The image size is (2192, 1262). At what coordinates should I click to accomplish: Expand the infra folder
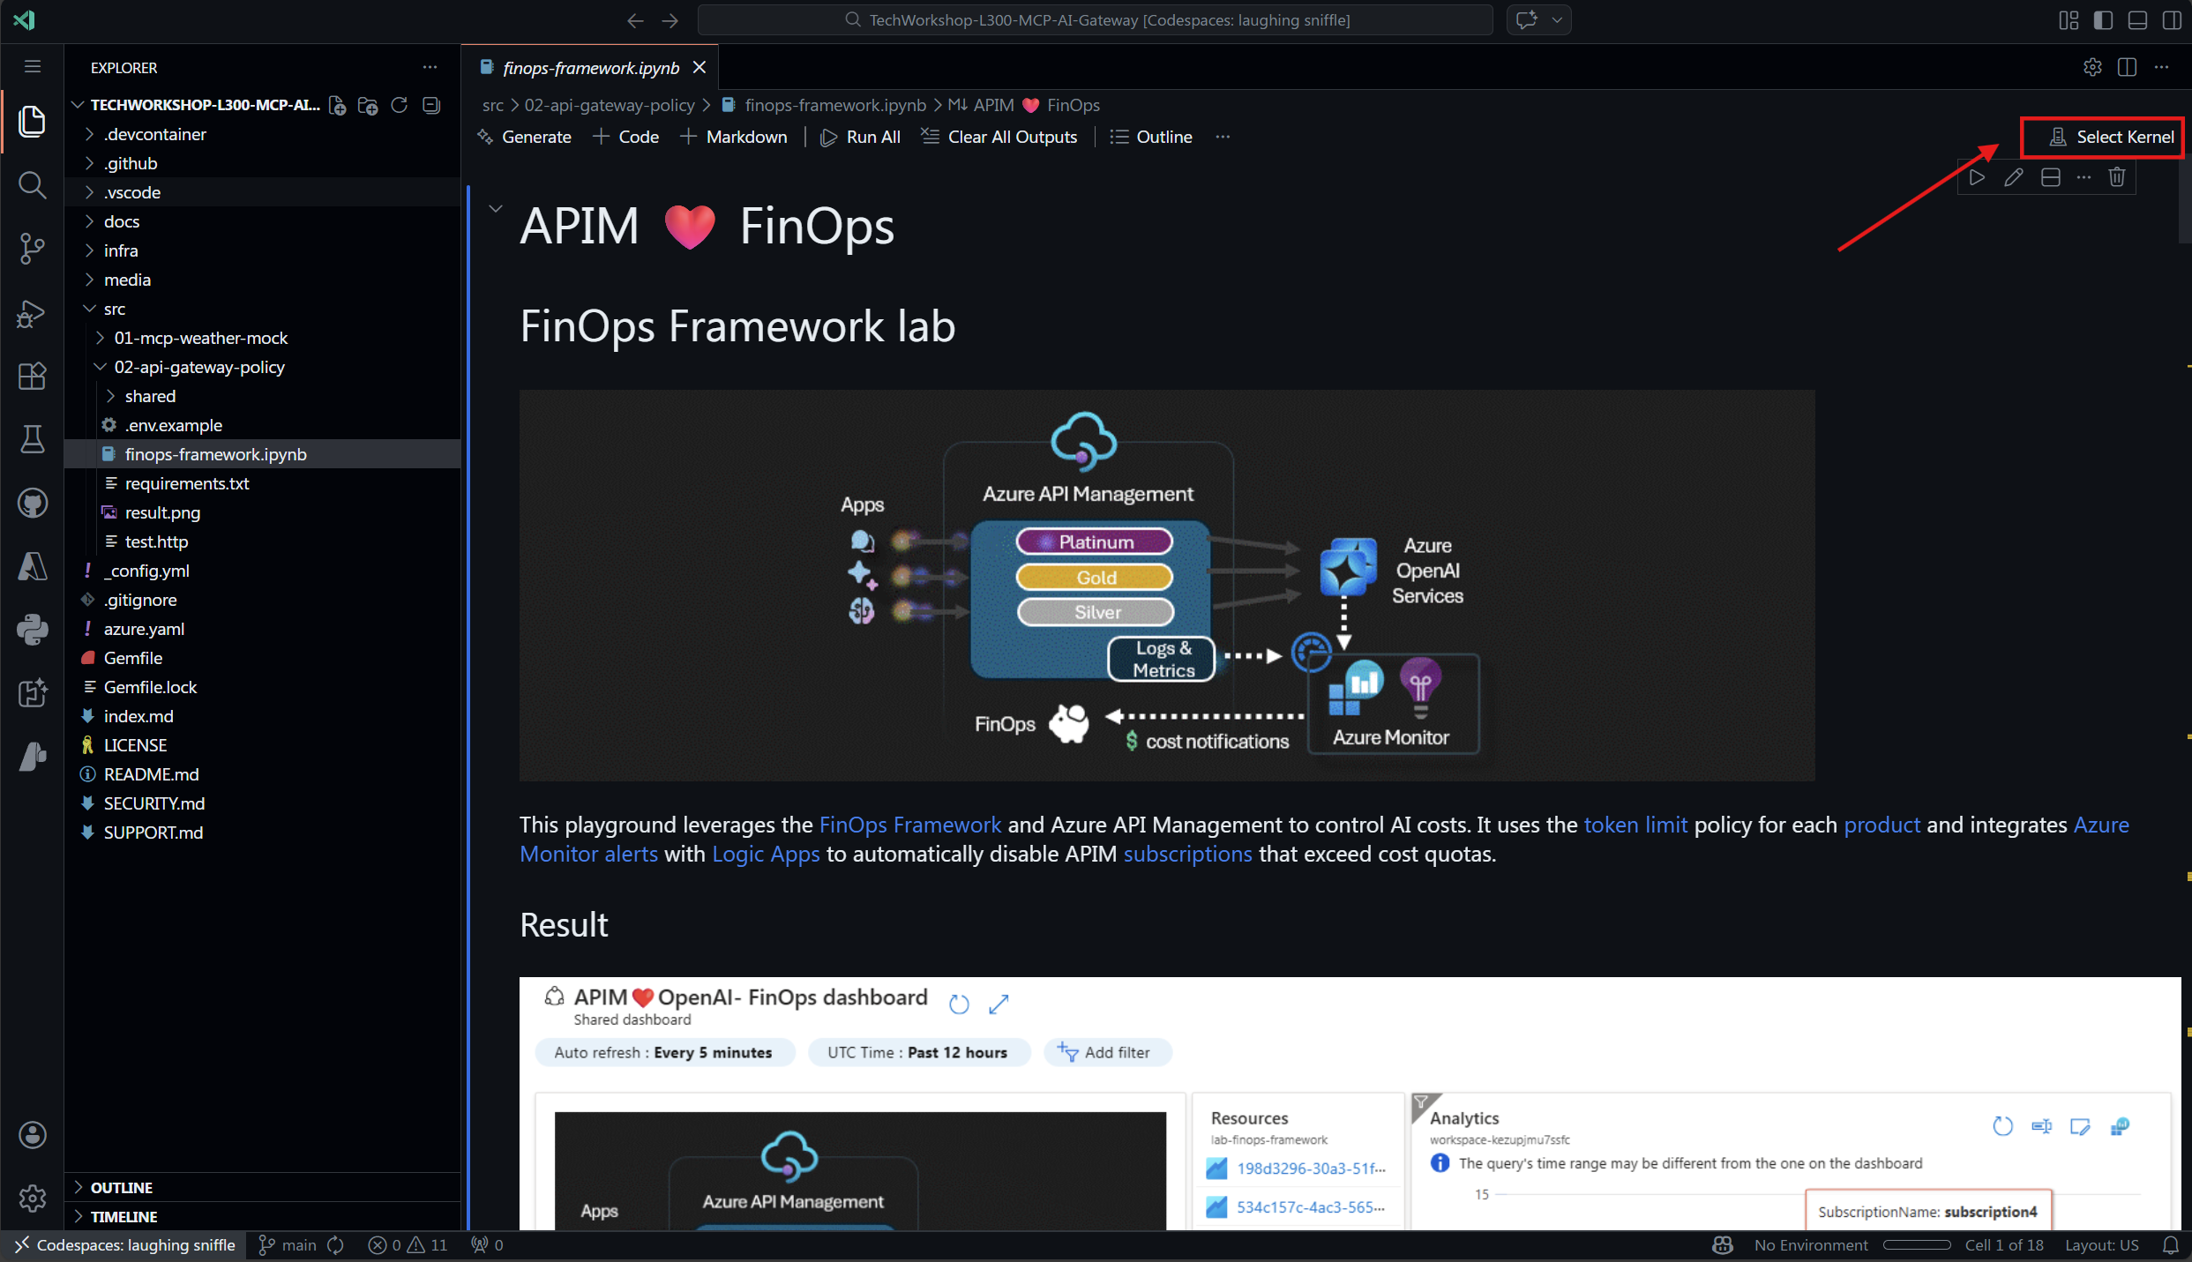pos(121,250)
